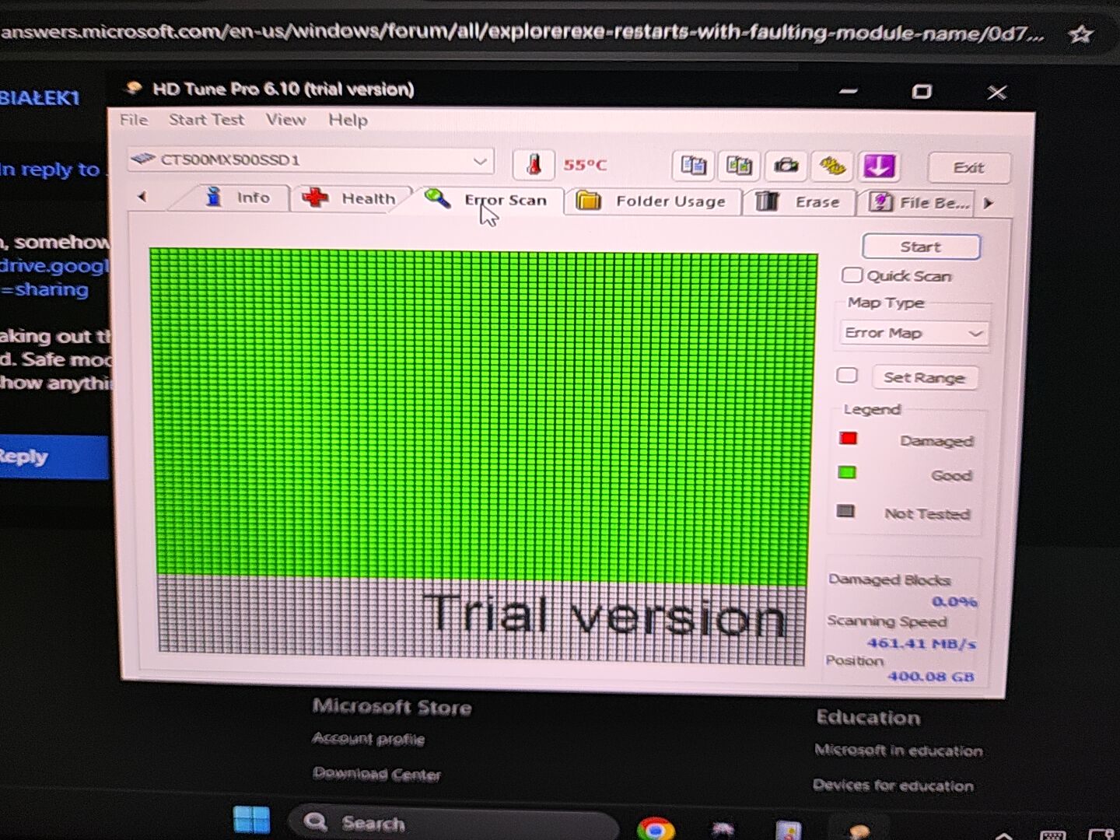Click the purple down arrow icon
The height and width of the screenshot is (840, 1120).
point(879,166)
